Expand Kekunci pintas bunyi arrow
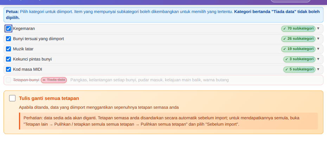Viewport: 327px width, 158px height. pos(318,59)
